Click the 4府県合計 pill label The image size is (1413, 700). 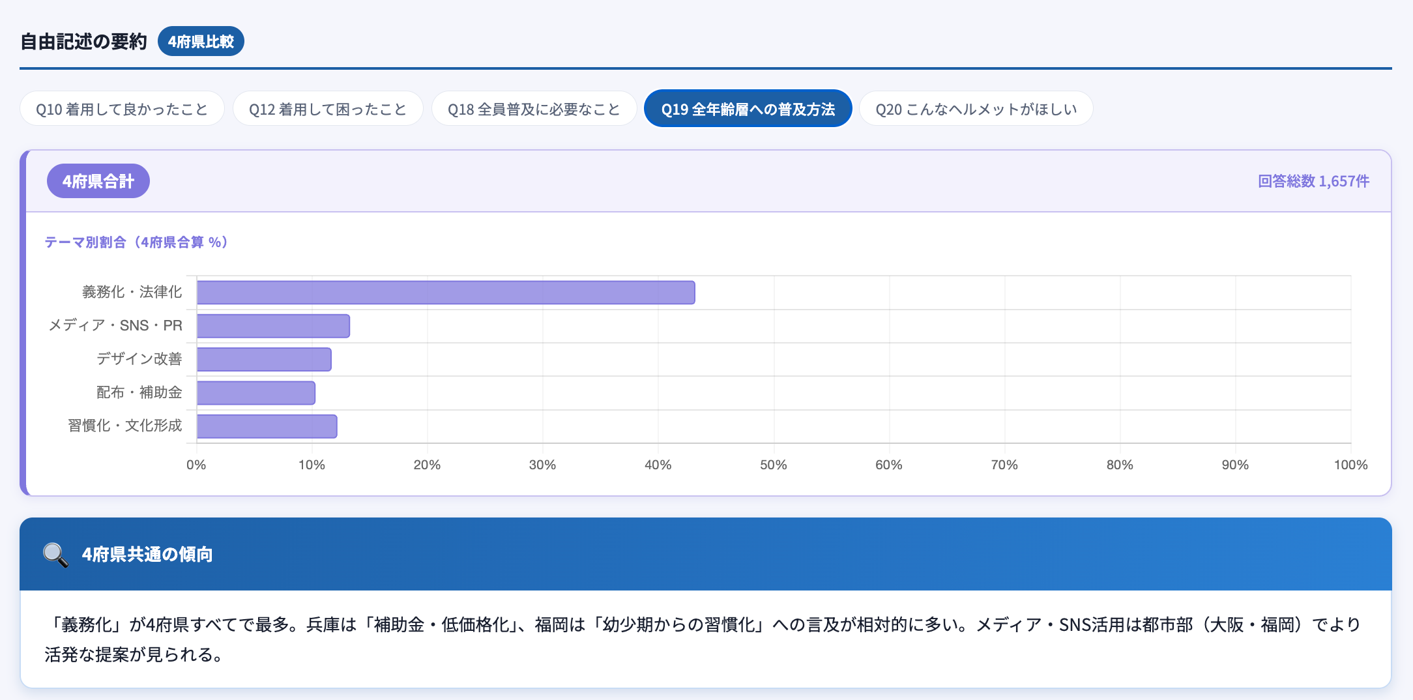pos(98,181)
